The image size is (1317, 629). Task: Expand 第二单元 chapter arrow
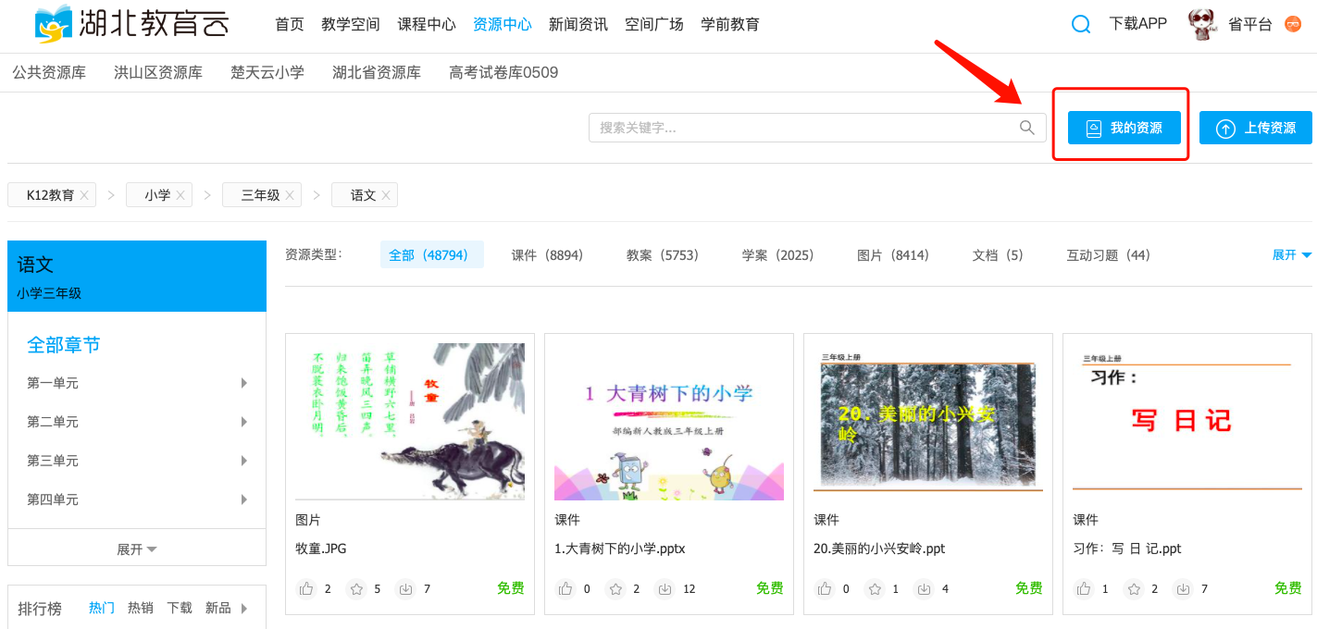(x=244, y=422)
